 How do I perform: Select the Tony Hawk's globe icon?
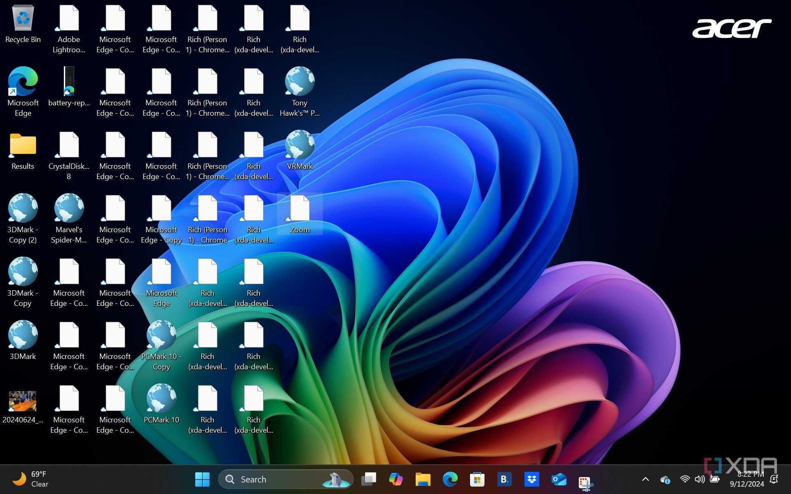tap(300, 91)
